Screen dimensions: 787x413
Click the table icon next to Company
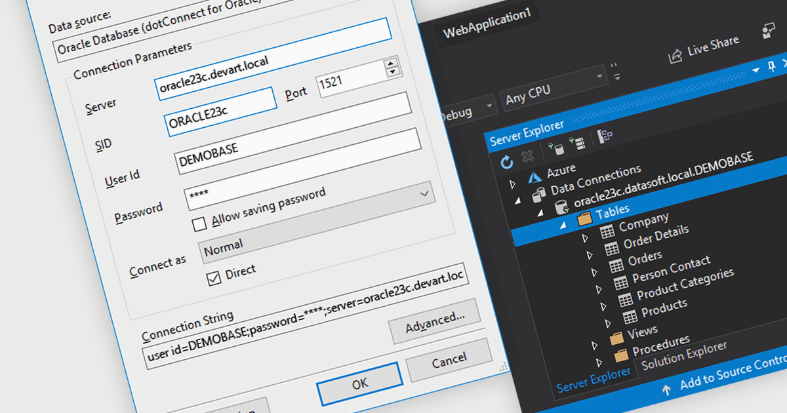click(607, 231)
